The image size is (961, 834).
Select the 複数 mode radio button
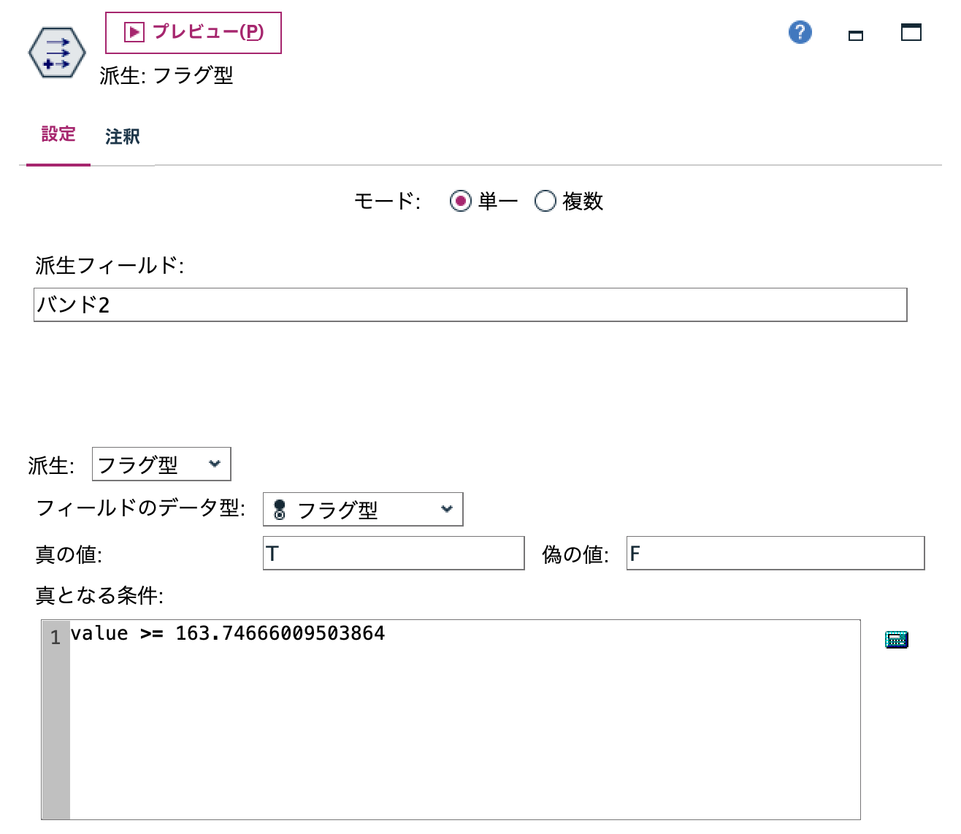545,201
